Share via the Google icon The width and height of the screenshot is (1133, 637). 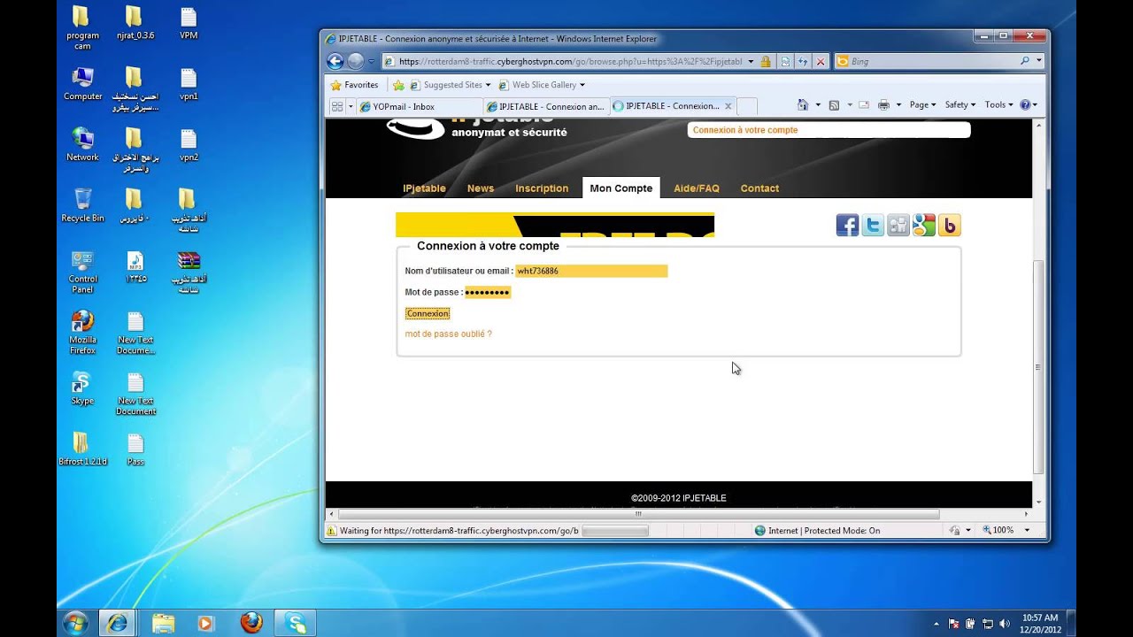tap(924, 226)
